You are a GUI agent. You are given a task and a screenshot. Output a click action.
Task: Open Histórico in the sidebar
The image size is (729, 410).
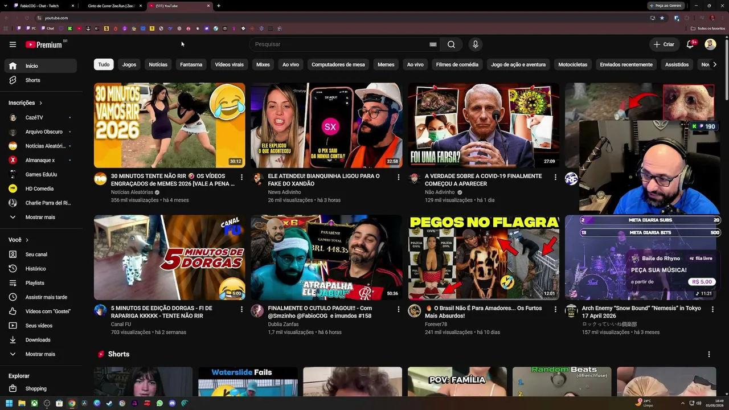[x=40, y=269]
